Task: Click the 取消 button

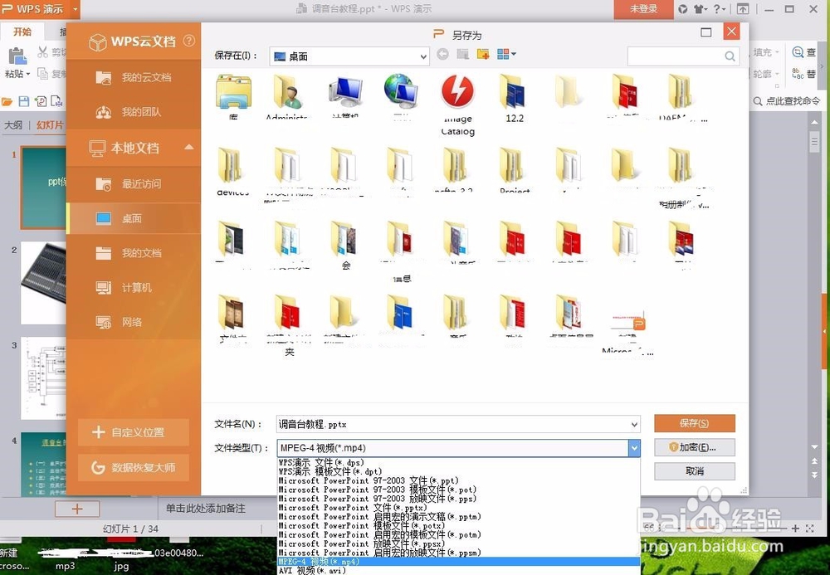Action: (x=695, y=470)
